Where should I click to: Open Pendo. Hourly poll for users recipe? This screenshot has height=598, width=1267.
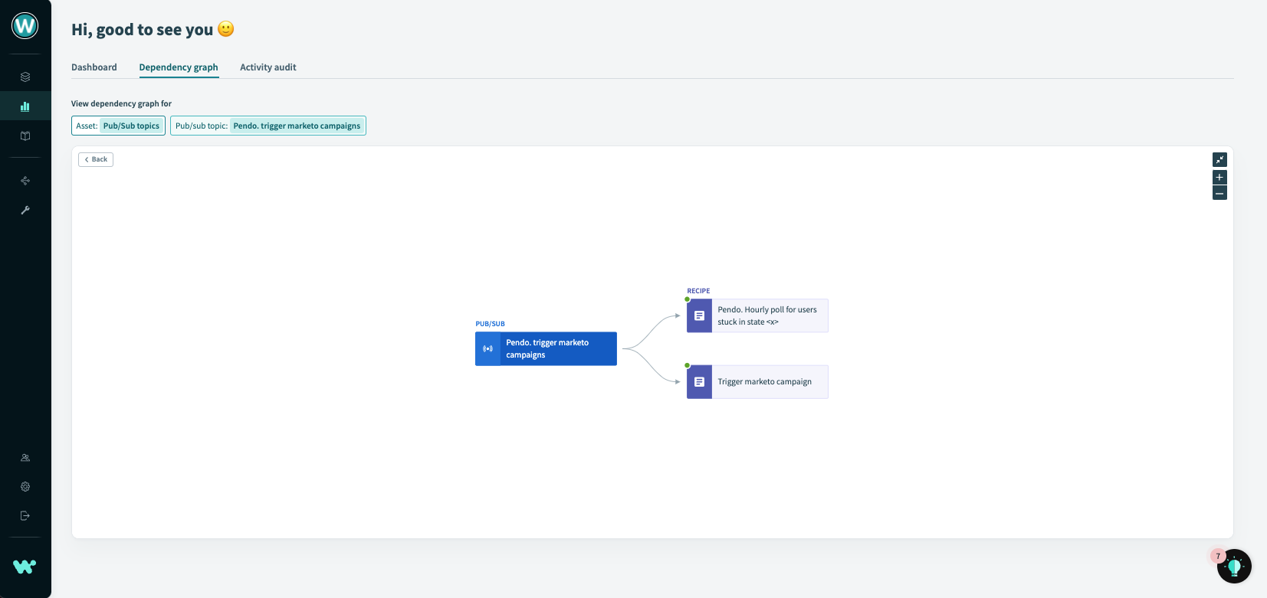[757, 315]
